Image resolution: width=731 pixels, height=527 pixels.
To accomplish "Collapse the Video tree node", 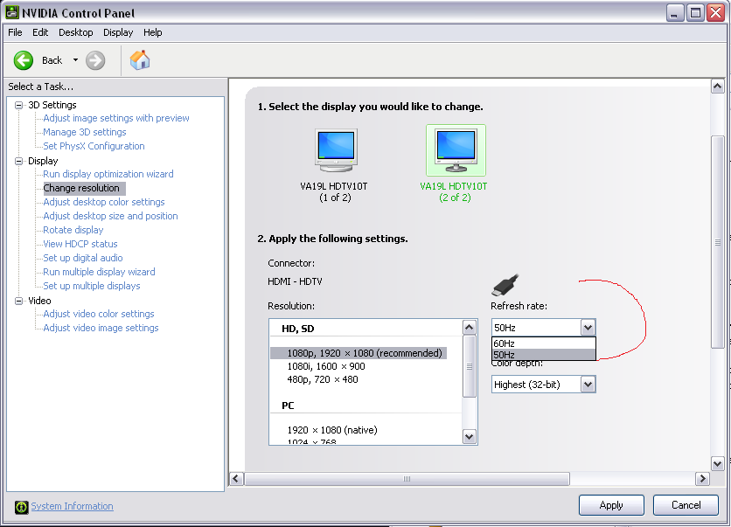I will pos(18,301).
